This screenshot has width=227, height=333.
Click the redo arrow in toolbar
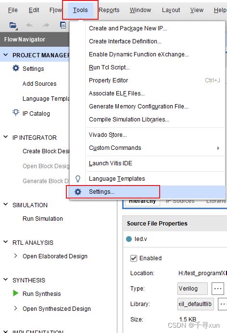coord(46,25)
